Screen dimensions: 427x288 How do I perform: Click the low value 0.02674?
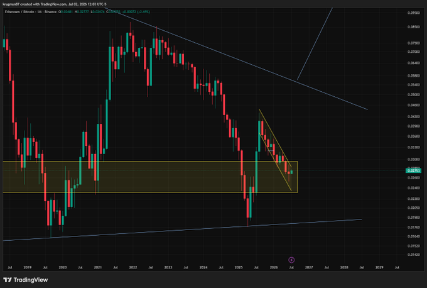click(99, 12)
